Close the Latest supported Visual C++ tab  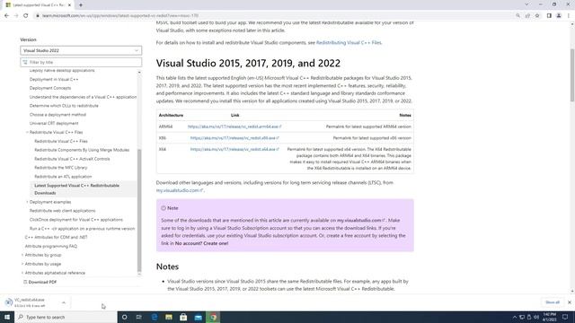pyautogui.click(x=69, y=5)
